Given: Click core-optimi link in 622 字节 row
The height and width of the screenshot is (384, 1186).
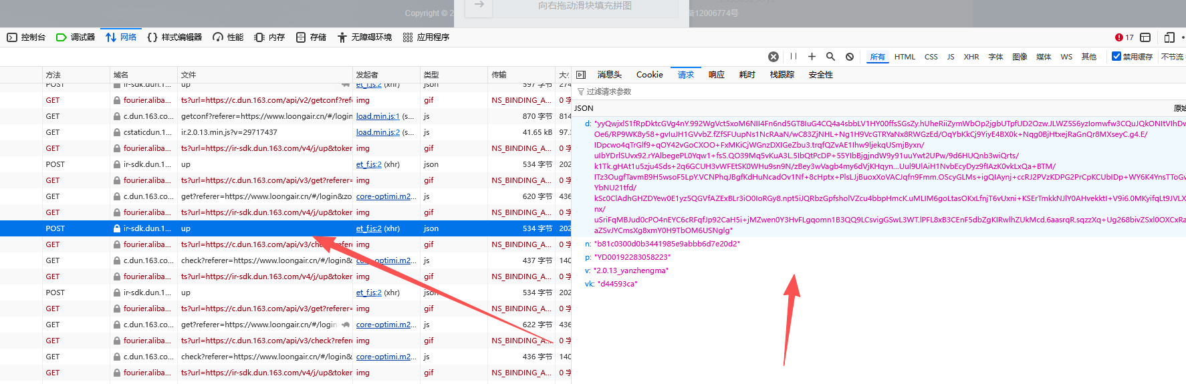Looking at the screenshot, I should pyautogui.click(x=386, y=325).
